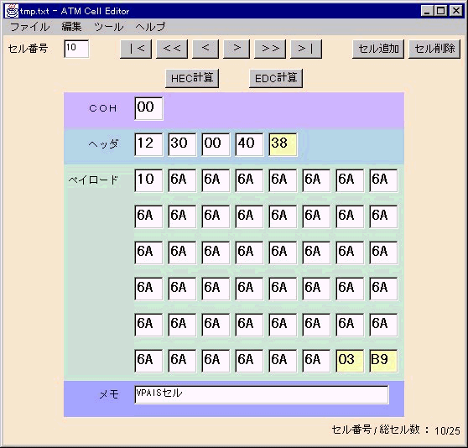Open the ツール menu
Image resolution: width=468 pixels, height=448 pixels.
pos(109,27)
